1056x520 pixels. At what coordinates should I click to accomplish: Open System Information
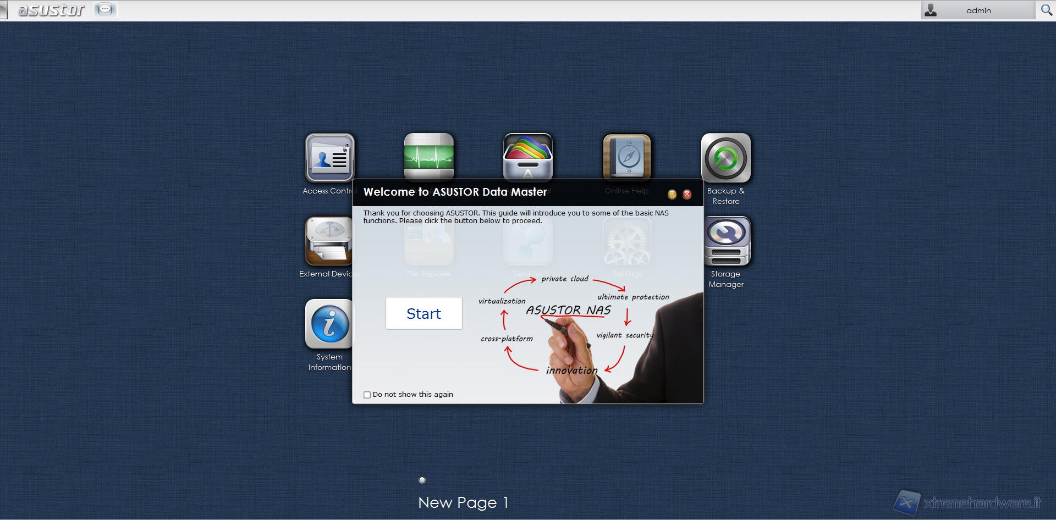click(329, 324)
